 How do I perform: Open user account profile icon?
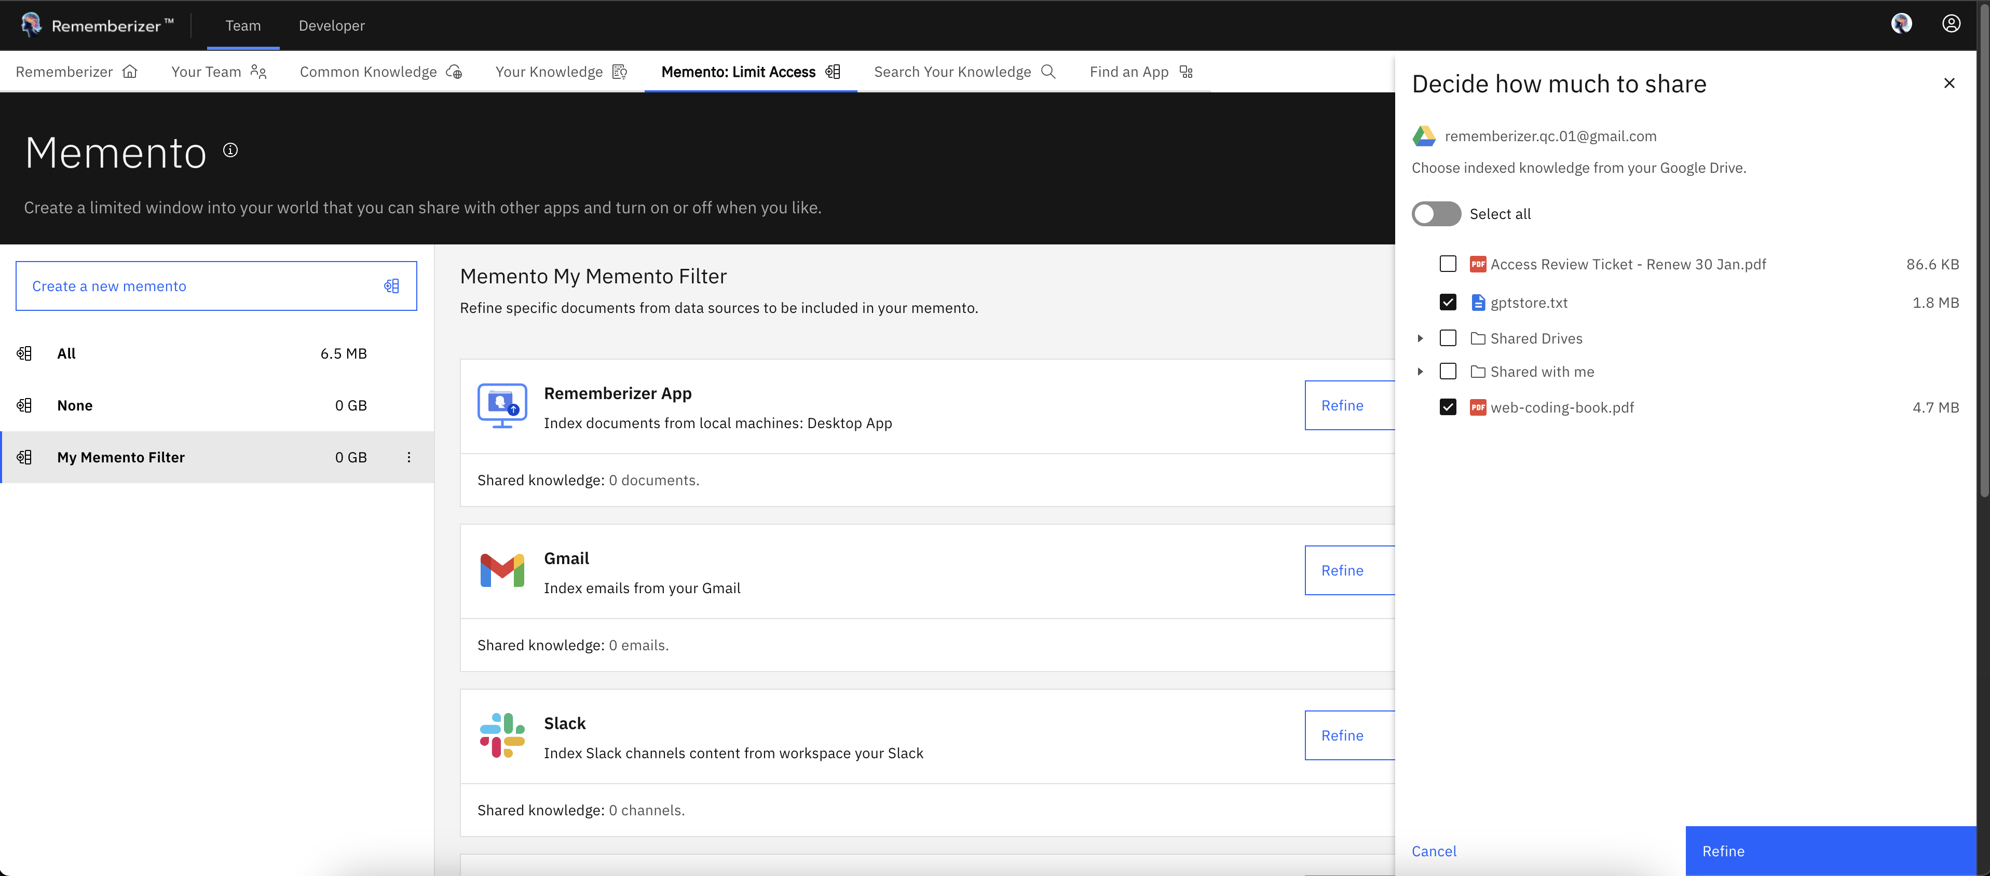[x=1951, y=24]
